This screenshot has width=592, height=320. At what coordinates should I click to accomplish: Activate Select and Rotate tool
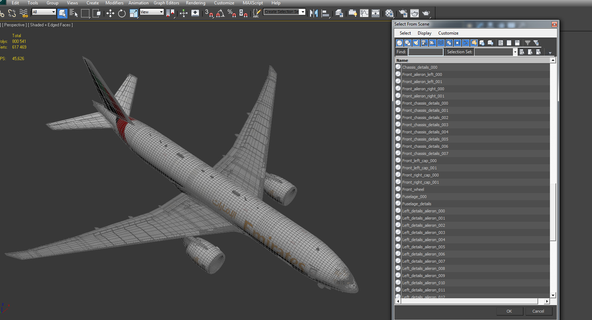tap(122, 13)
